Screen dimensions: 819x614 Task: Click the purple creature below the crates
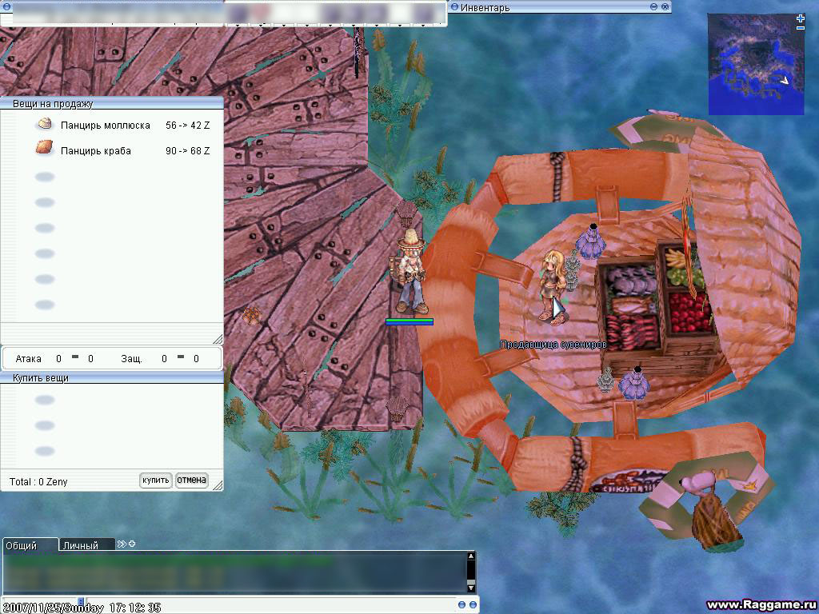[634, 384]
